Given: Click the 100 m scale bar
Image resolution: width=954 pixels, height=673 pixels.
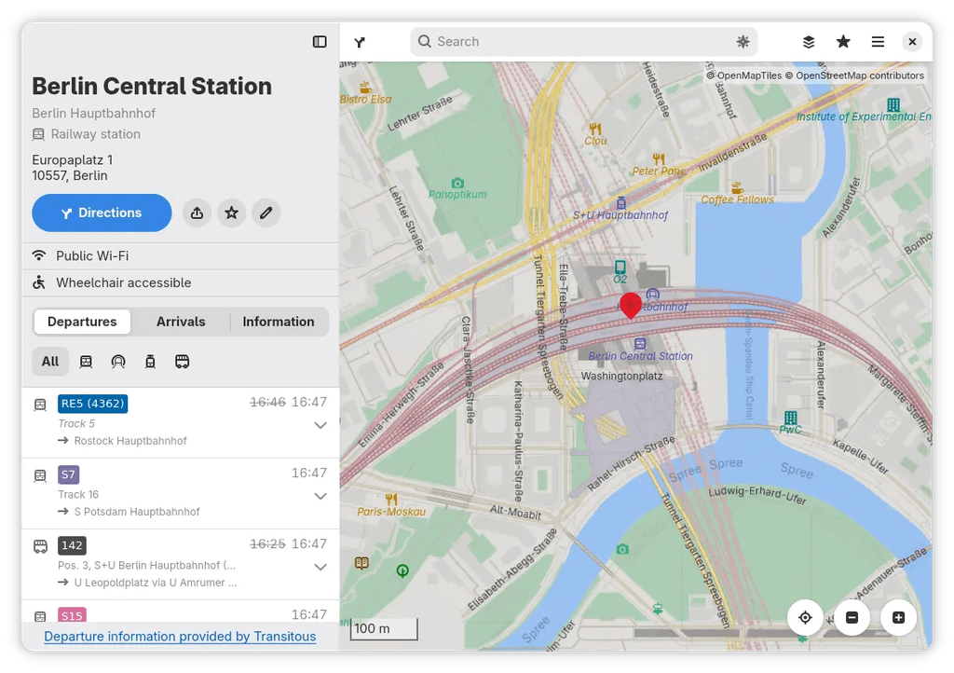Looking at the screenshot, I should [x=383, y=628].
